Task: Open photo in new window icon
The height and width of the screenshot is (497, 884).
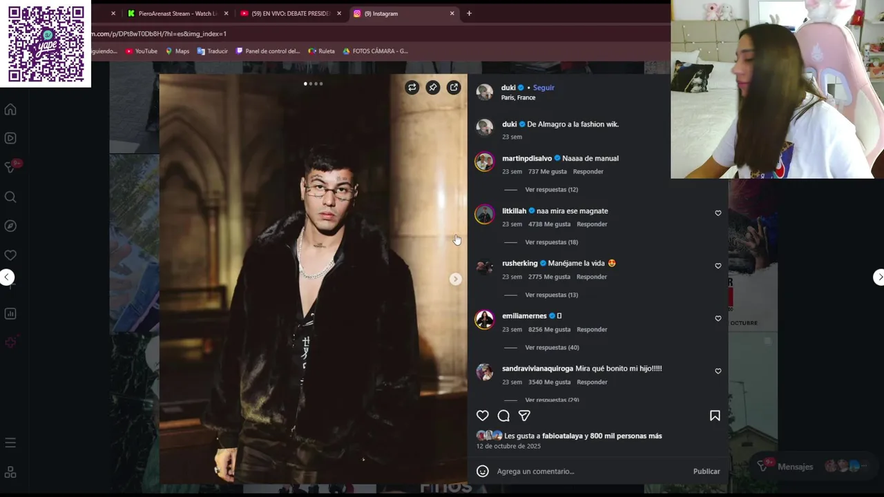Action: click(x=454, y=88)
